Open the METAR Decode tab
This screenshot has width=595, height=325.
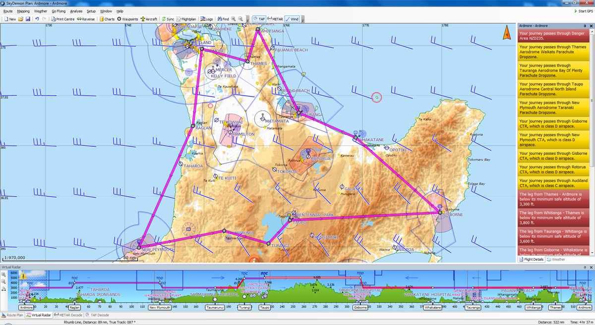(x=68, y=315)
